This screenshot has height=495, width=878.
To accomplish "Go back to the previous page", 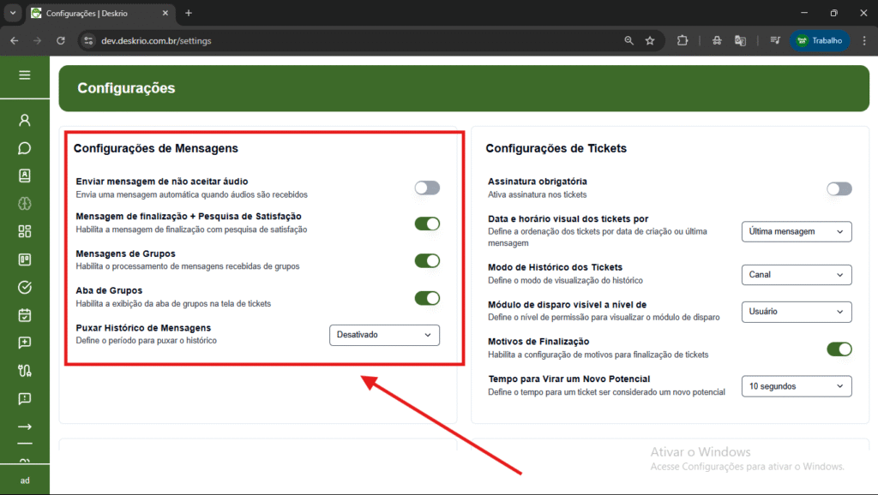I will coord(15,40).
